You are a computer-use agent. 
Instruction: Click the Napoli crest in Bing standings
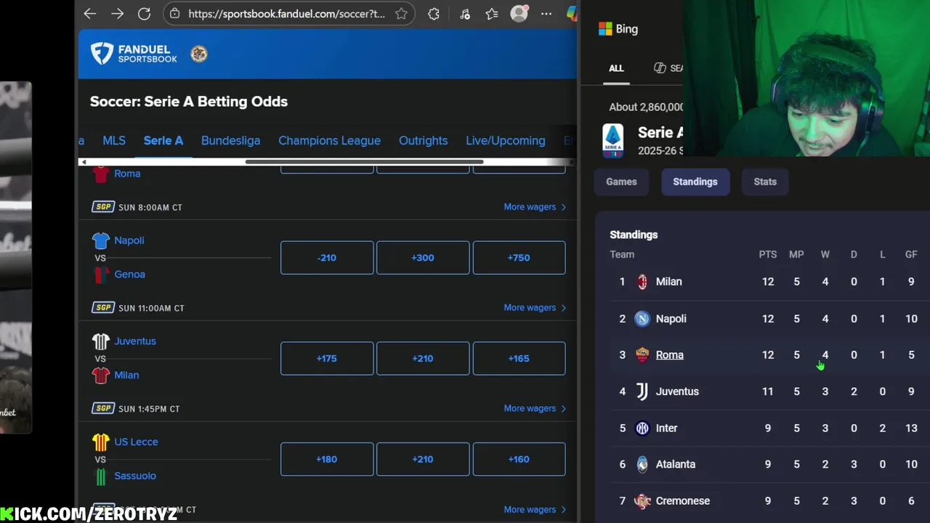click(642, 319)
